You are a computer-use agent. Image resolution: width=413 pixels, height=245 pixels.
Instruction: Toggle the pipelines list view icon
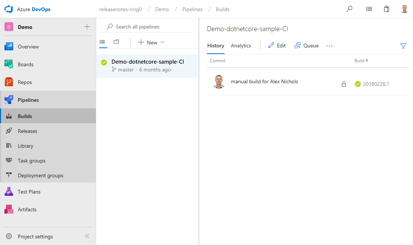103,42
